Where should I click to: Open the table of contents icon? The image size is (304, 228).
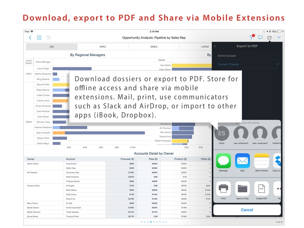click(x=39, y=38)
